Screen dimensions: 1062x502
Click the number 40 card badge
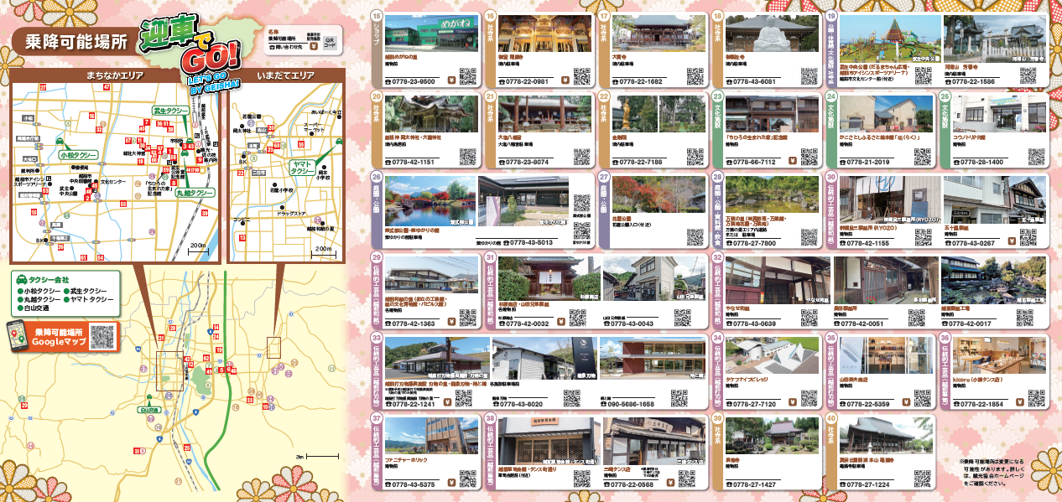pyautogui.click(x=832, y=418)
